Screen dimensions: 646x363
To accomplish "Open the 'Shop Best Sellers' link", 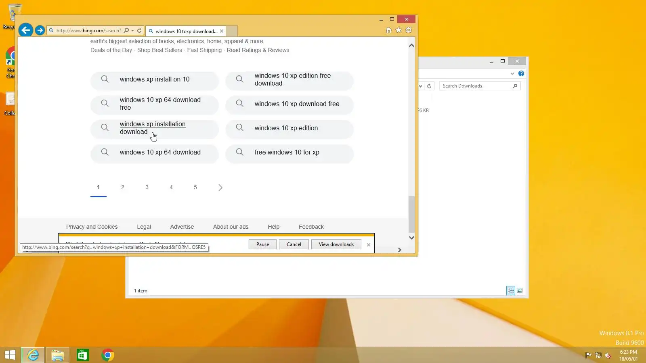I will point(159,50).
